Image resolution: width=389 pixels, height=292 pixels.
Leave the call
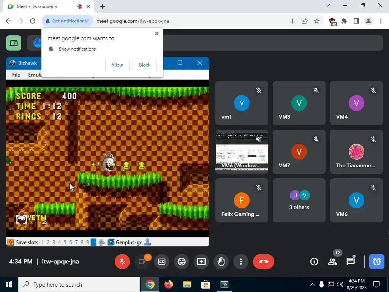[264, 262]
